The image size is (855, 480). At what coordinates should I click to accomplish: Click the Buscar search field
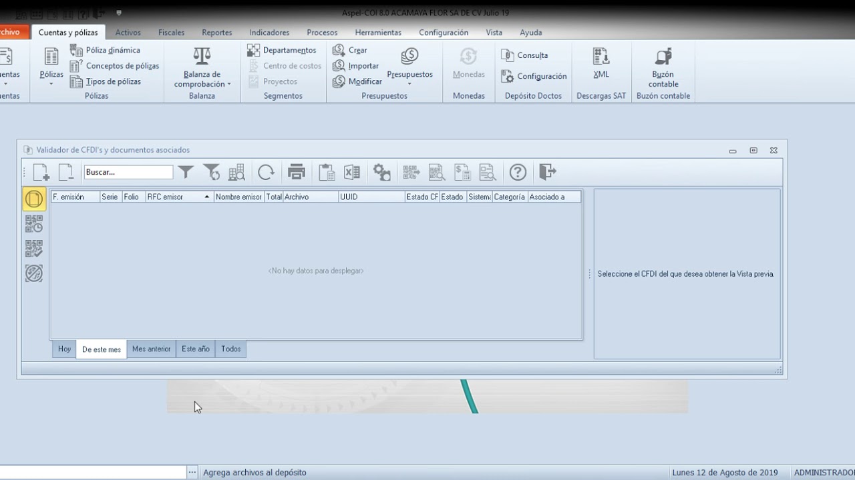tap(128, 172)
